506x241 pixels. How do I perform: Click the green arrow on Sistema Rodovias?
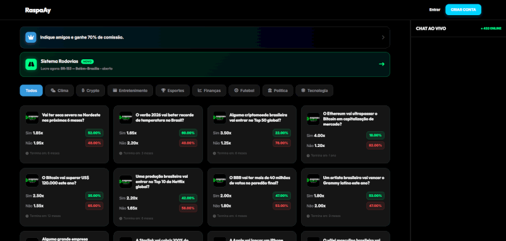[x=381, y=64]
